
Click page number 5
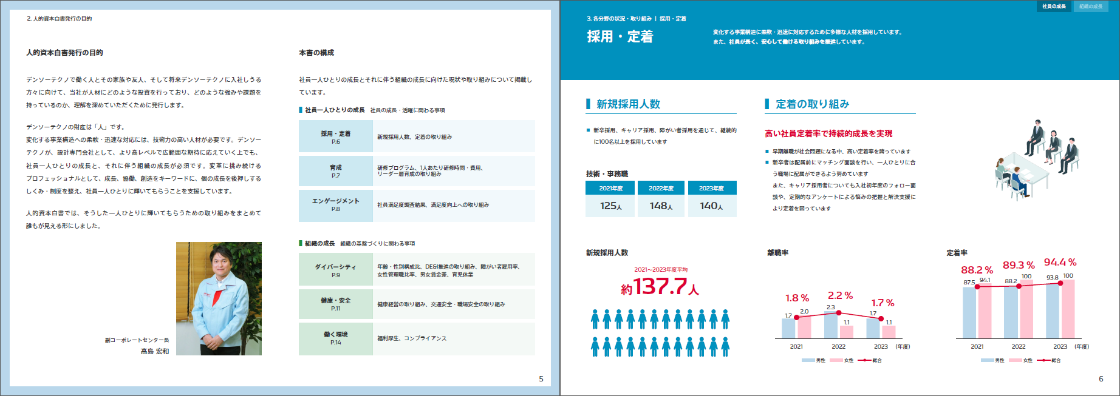click(541, 379)
